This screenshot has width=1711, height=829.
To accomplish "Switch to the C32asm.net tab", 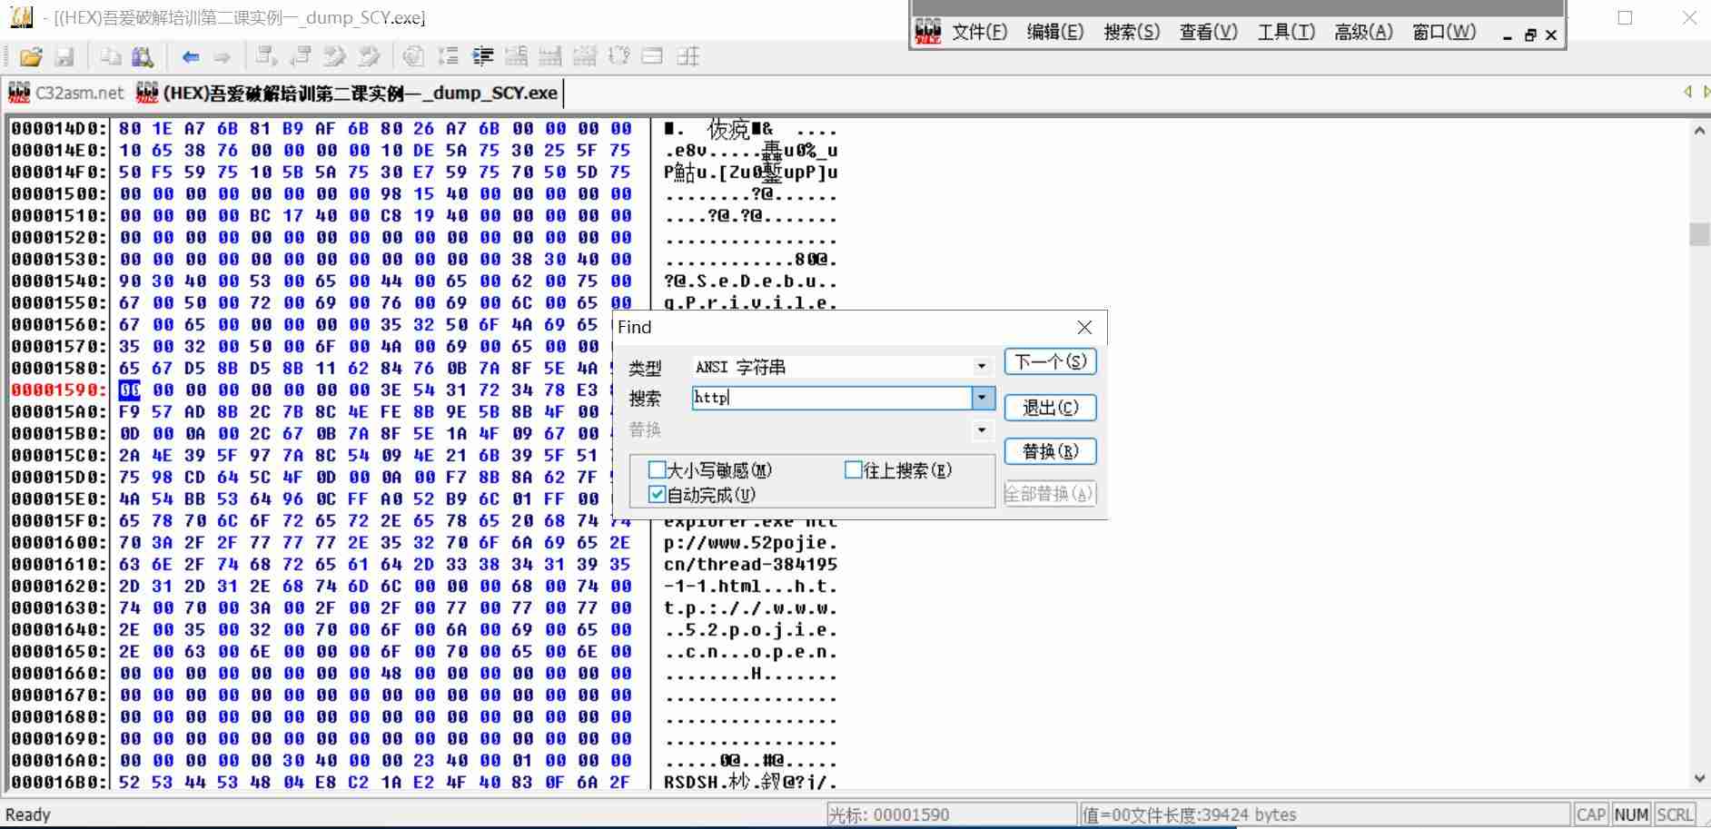I will [65, 93].
